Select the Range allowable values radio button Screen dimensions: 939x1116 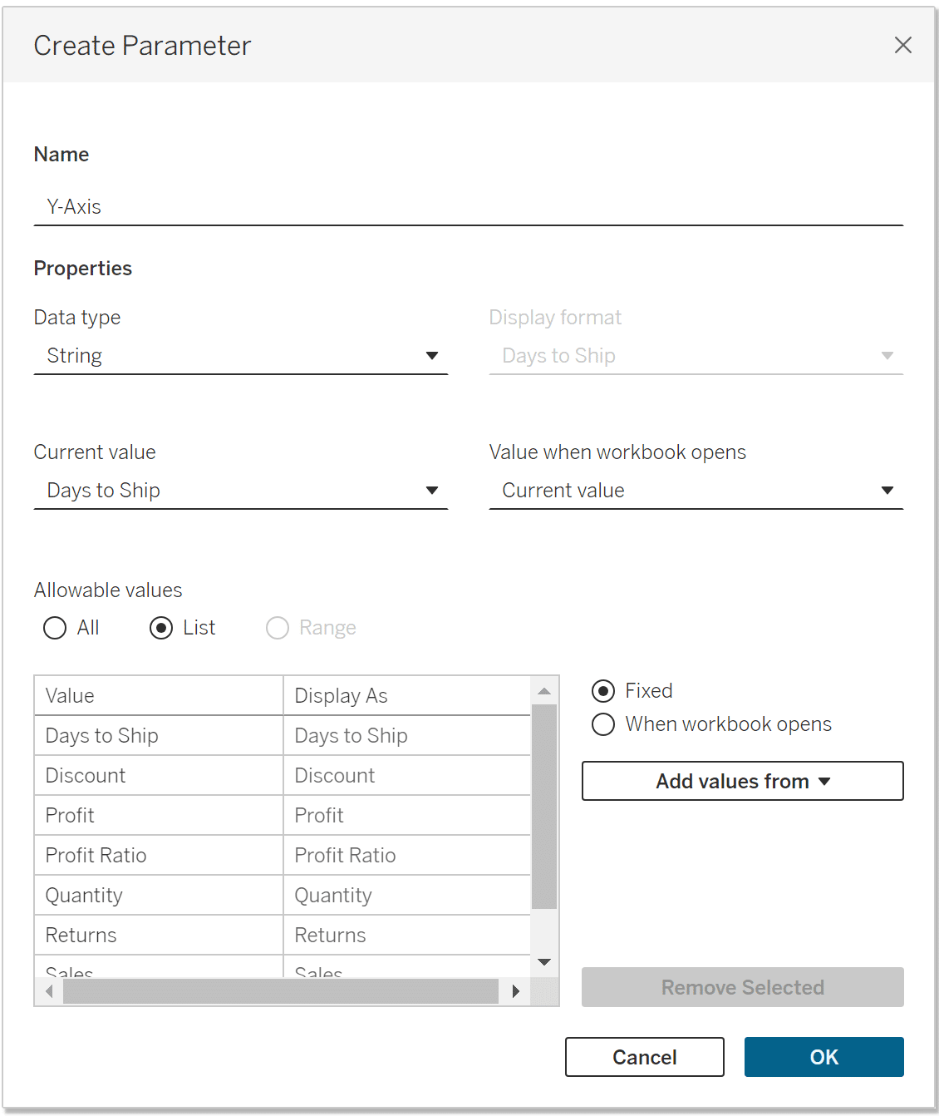click(278, 628)
